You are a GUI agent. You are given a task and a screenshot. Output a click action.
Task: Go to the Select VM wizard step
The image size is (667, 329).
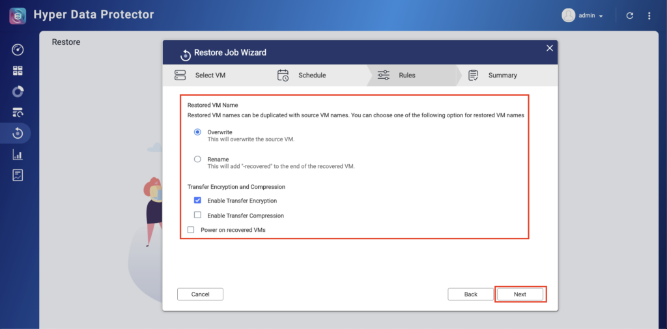(201, 75)
